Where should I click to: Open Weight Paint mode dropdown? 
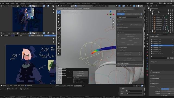pyautogui.click(x=66, y=6)
